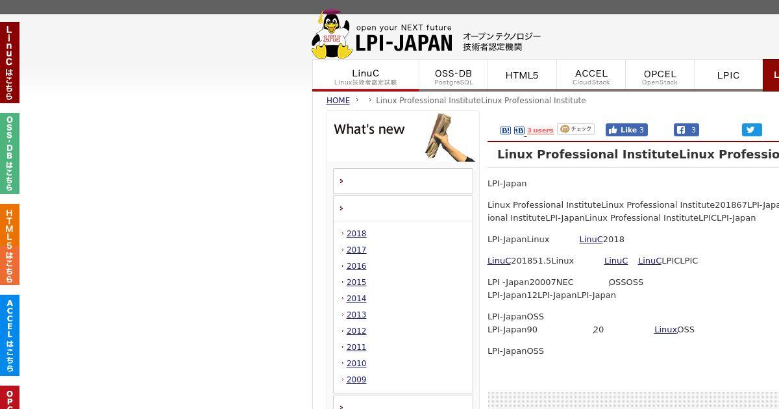Click the Hatena +B add bookmark icon
779x409 pixels.
519,130
